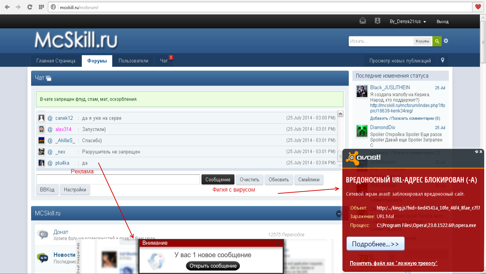Open canek12's profile link in chat
Viewport: 486px width, 274px height.
64,118
